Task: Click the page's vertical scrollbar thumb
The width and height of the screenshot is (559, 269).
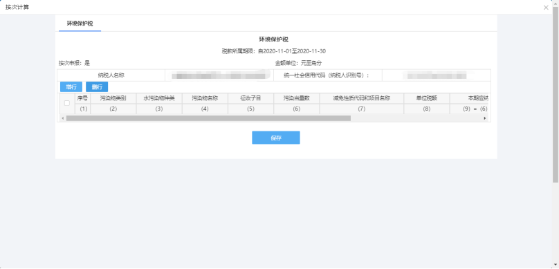Action: (556, 94)
